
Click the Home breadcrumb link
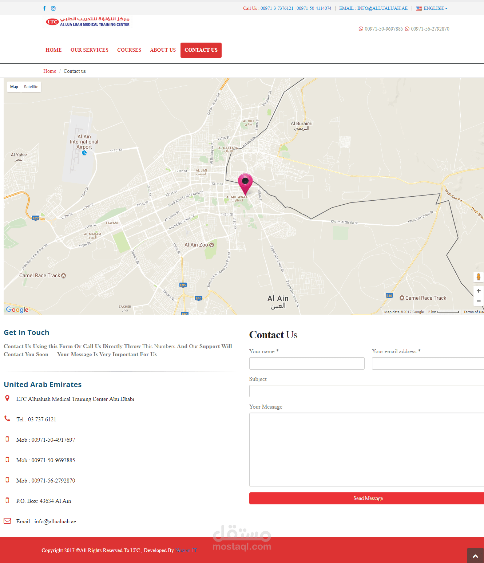click(50, 71)
